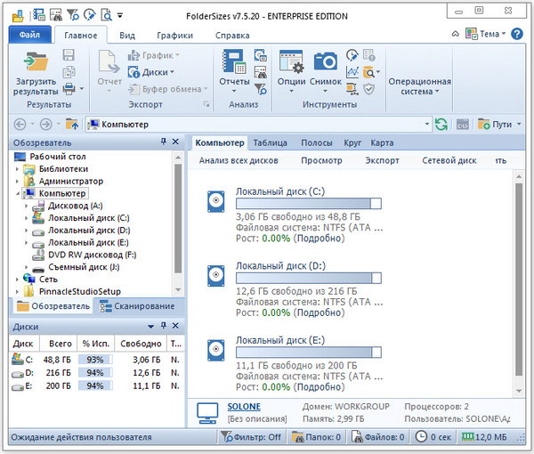Click the Снимок camera icon
Image resolution: width=534 pixels, height=454 pixels.
pyautogui.click(x=326, y=63)
